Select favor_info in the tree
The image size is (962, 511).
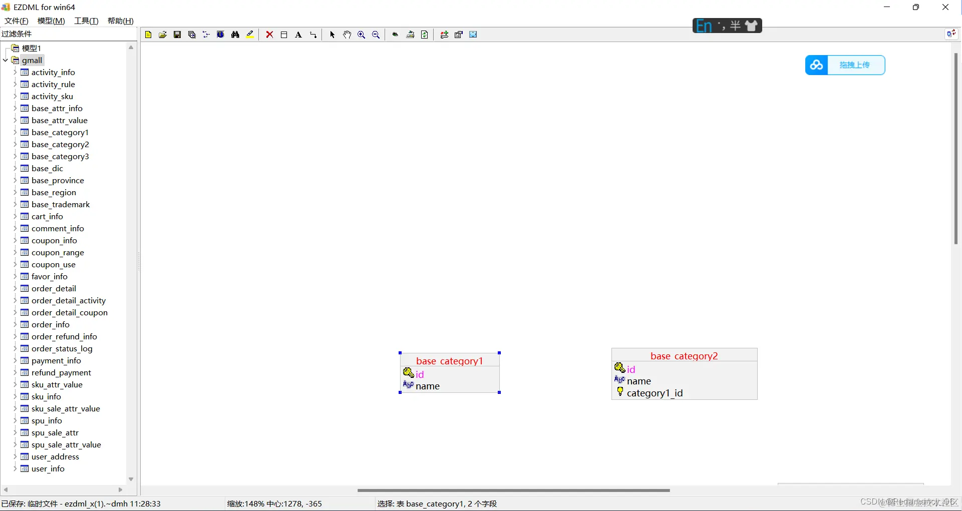point(49,276)
